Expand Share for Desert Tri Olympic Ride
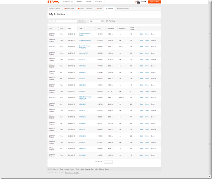The height and width of the screenshot is (179, 212). (x=153, y=47)
